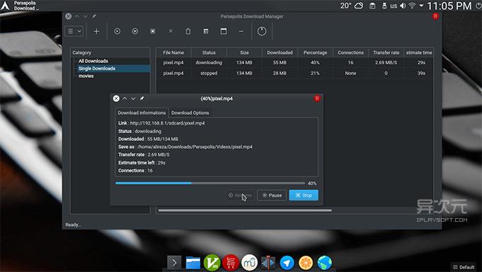
Task: Open the orange slice icon in dock
Action: click(x=306, y=263)
